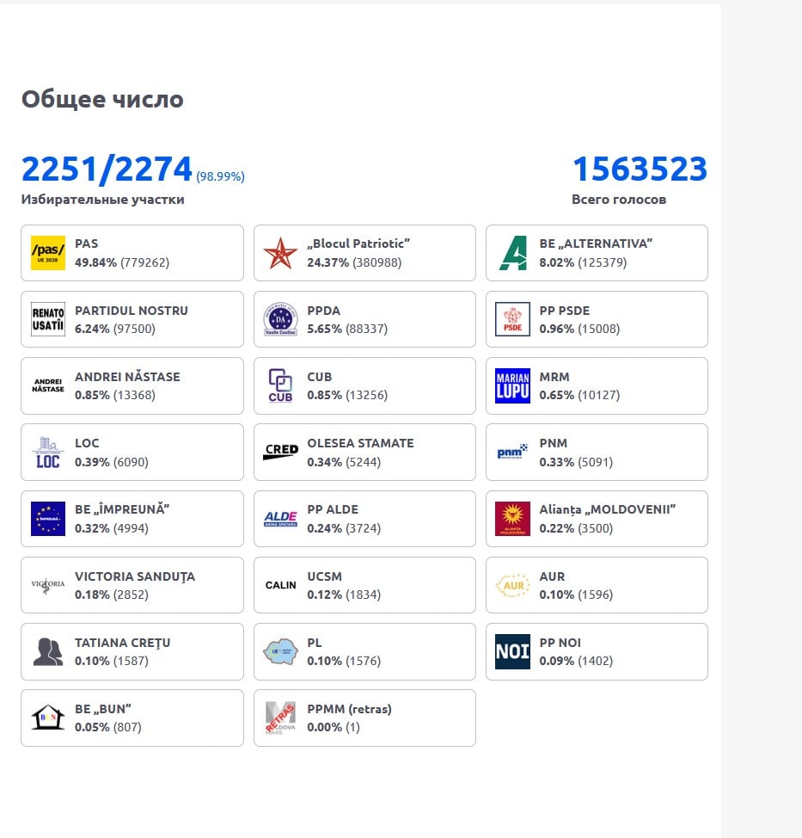Click the PP ALDE 0.24% (3724) result
This screenshot has height=838, width=802.
pos(344,528)
